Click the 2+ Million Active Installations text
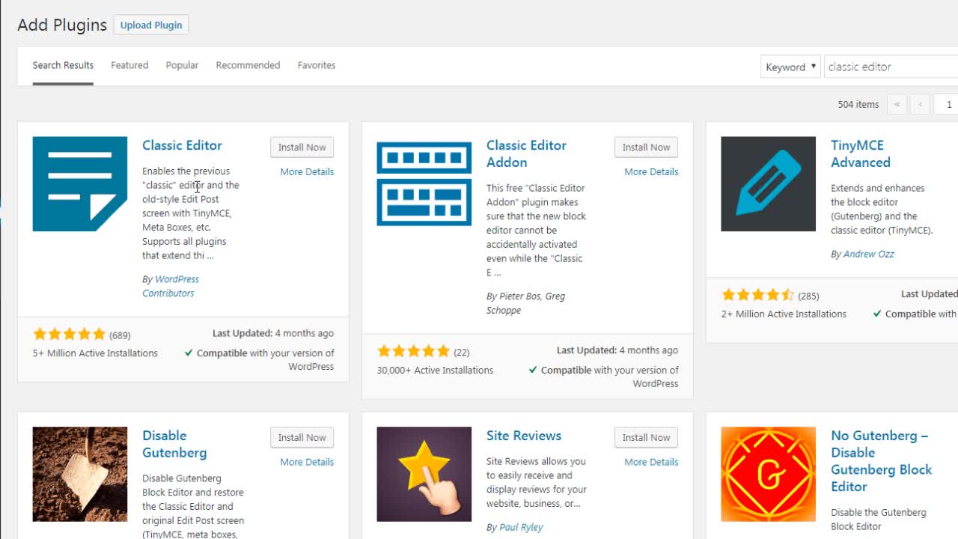Image resolution: width=958 pixels, height=539 pixels. point(784,314)
